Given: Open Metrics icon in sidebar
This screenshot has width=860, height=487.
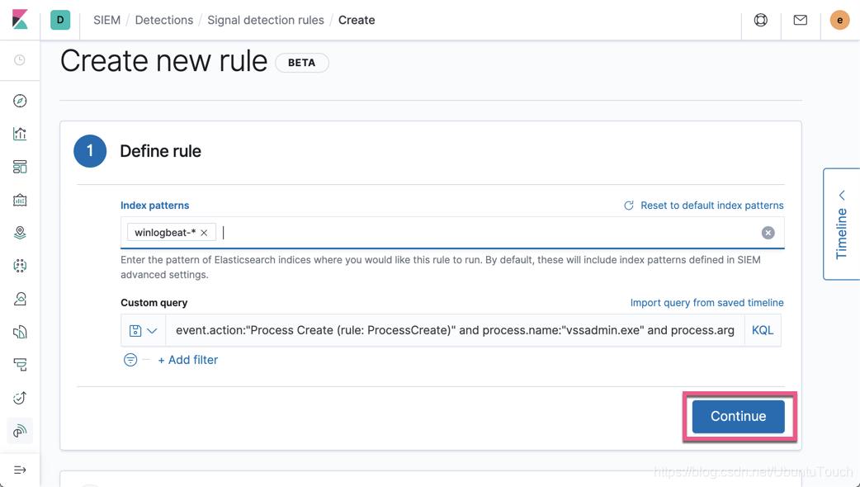Looking at the screenshot, I should (20, 299).
